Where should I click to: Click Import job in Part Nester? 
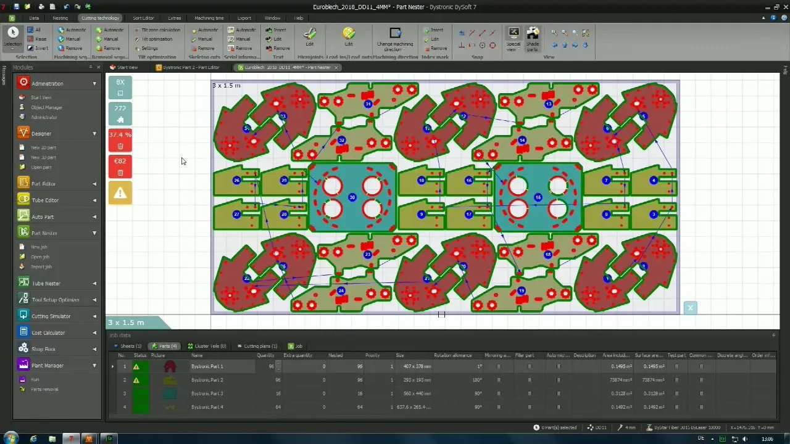(x=41, y=267)
